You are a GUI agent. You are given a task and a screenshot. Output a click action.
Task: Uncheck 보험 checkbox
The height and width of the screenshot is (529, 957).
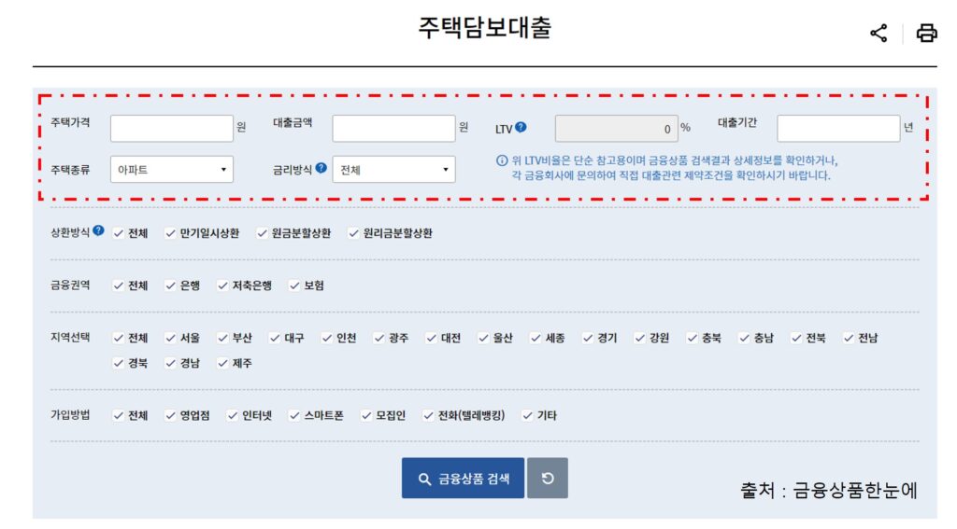pyautogui.click(x=294, y=285)
